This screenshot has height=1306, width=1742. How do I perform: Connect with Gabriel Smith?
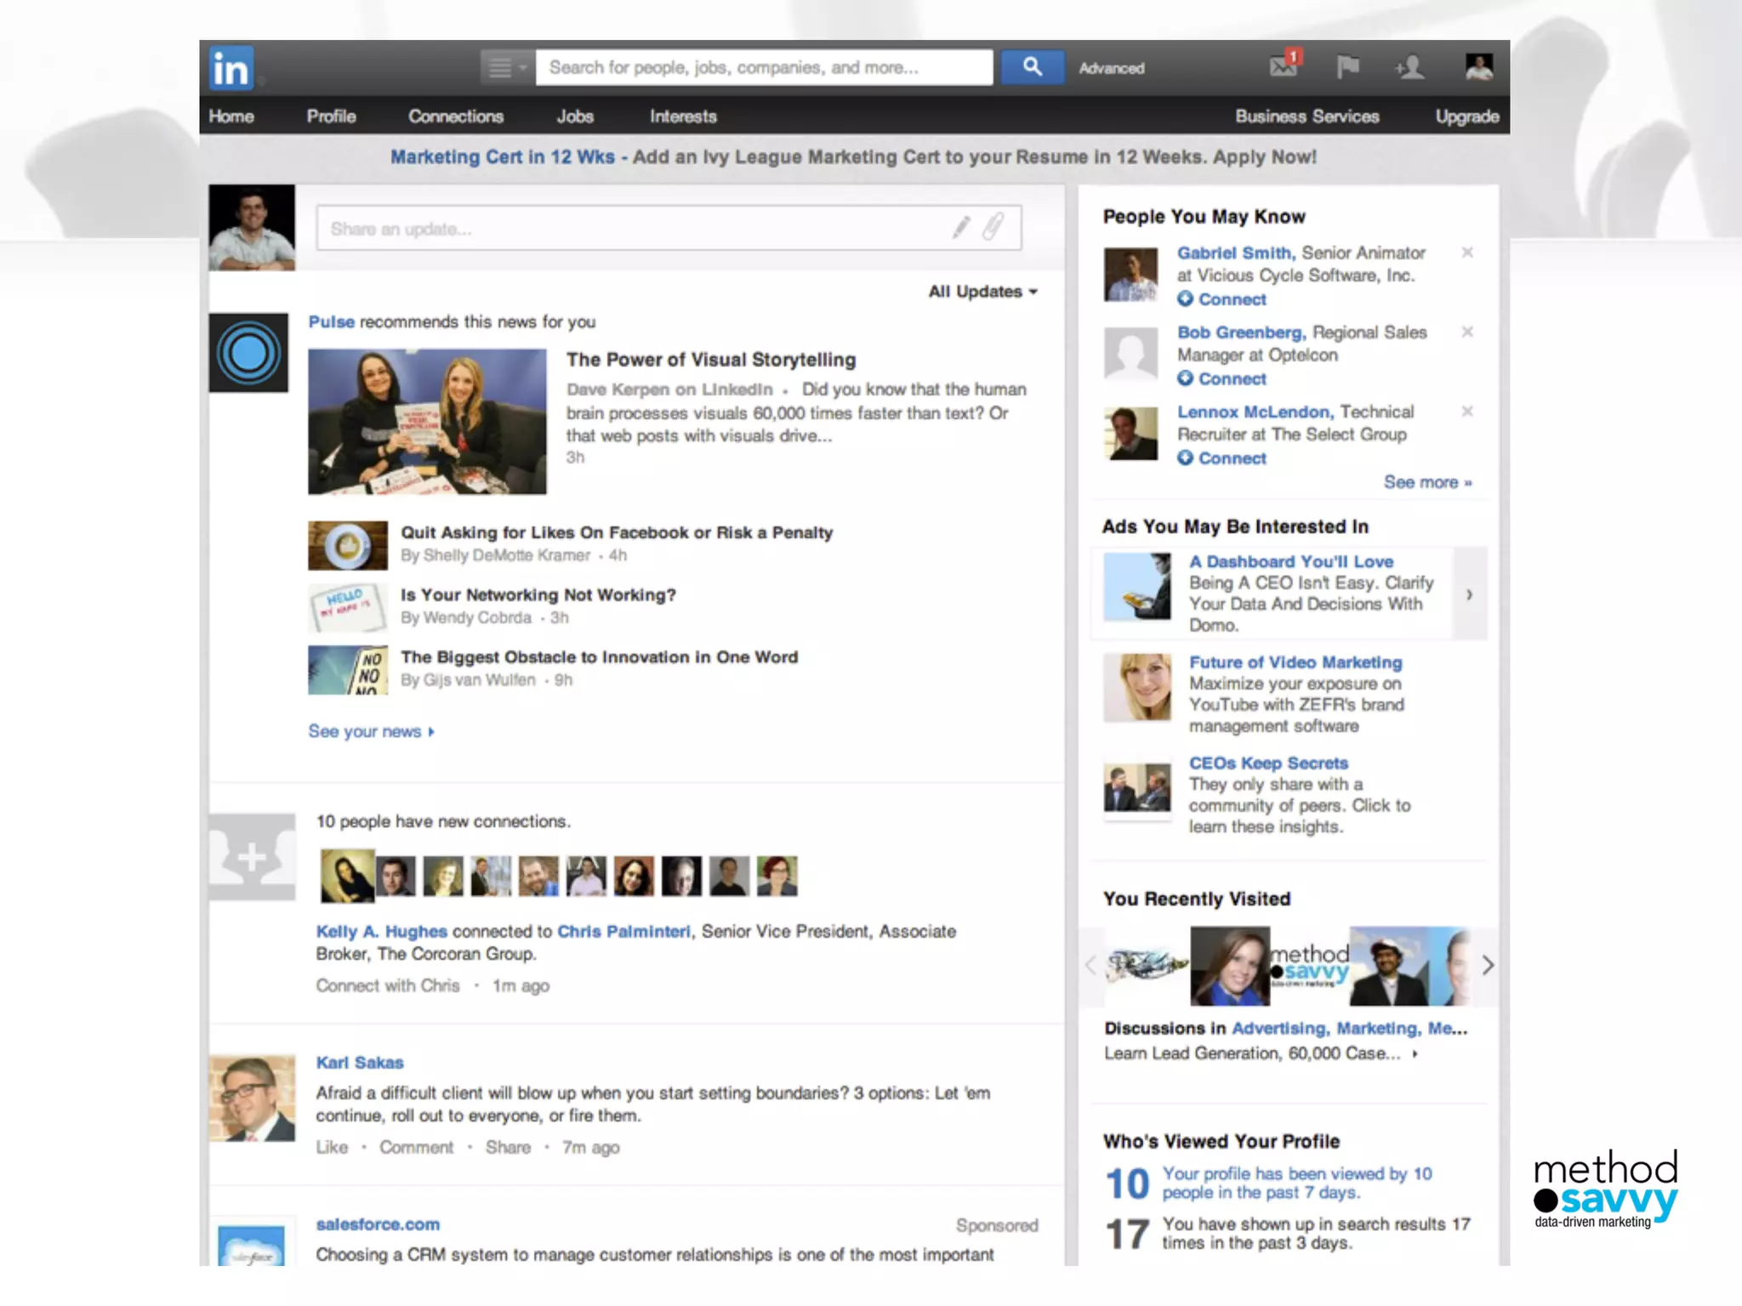(1221, 299)
